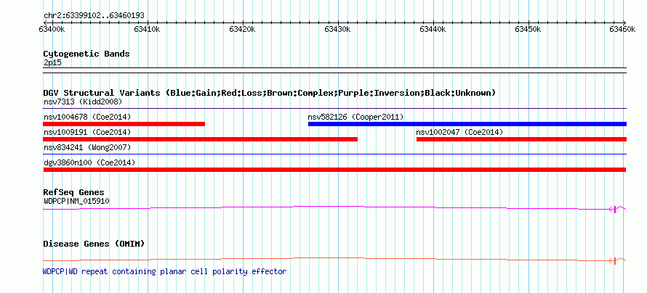Viewport: 647px width, 293px height.
Task: Click the nsv1004678 (Coe2014) red loss bar
Action: coord(124,124)
